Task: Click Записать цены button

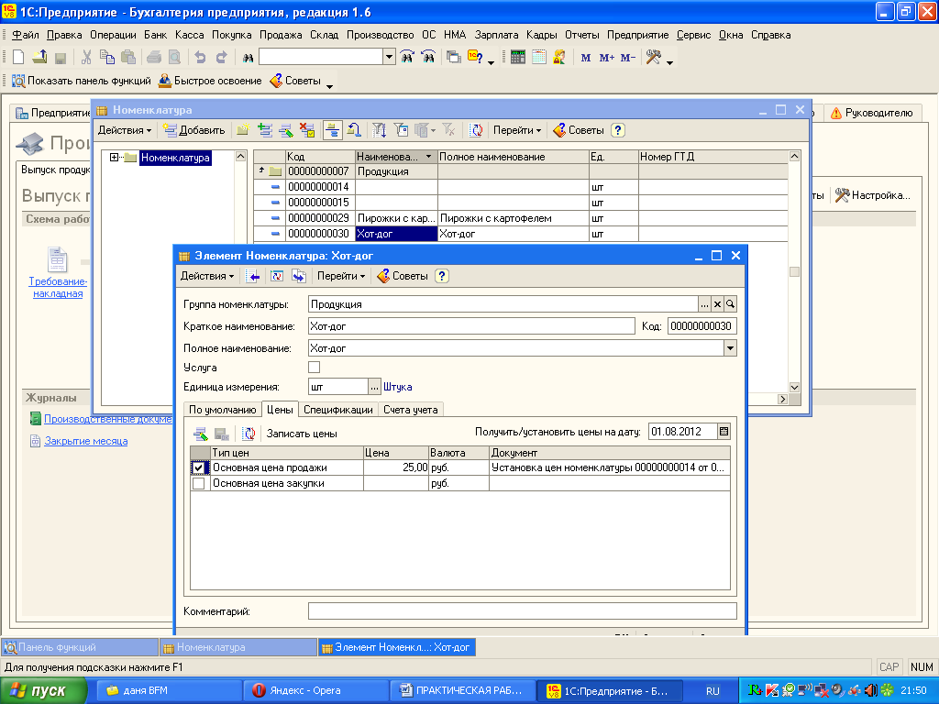Action: click(x=302, y=434)
